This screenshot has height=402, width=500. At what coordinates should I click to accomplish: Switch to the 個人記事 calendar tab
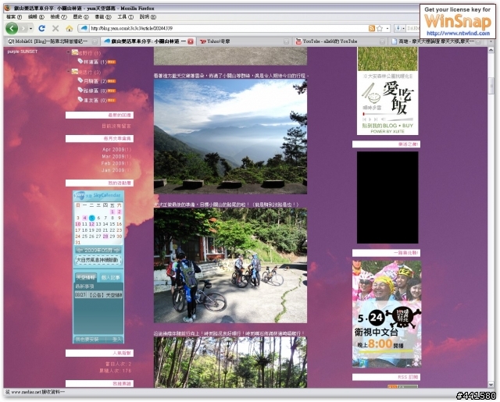tap(110, 277)
